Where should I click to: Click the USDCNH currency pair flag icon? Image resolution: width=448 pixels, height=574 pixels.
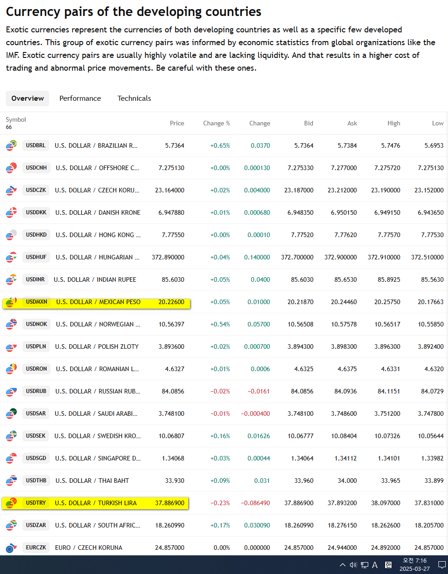[11, 168]
